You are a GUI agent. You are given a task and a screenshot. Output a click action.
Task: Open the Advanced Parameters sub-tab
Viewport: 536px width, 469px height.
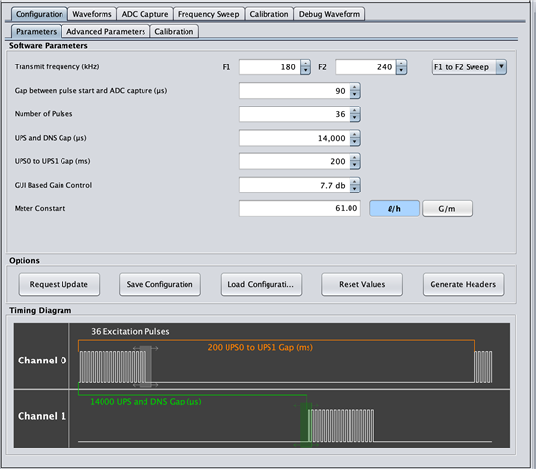[106, 32]
